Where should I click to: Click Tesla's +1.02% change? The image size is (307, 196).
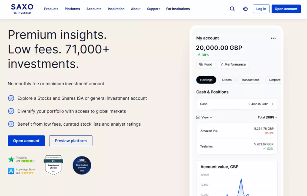point(268,149)
